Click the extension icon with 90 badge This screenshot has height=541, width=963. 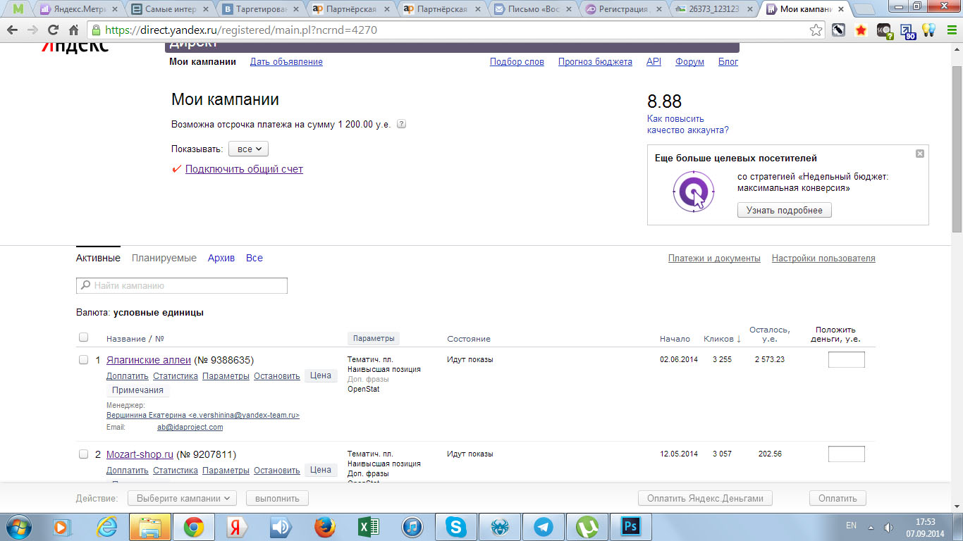tap(907, 31)
